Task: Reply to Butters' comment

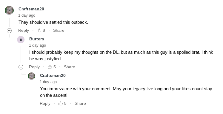Action: click(x=34, y=67)
